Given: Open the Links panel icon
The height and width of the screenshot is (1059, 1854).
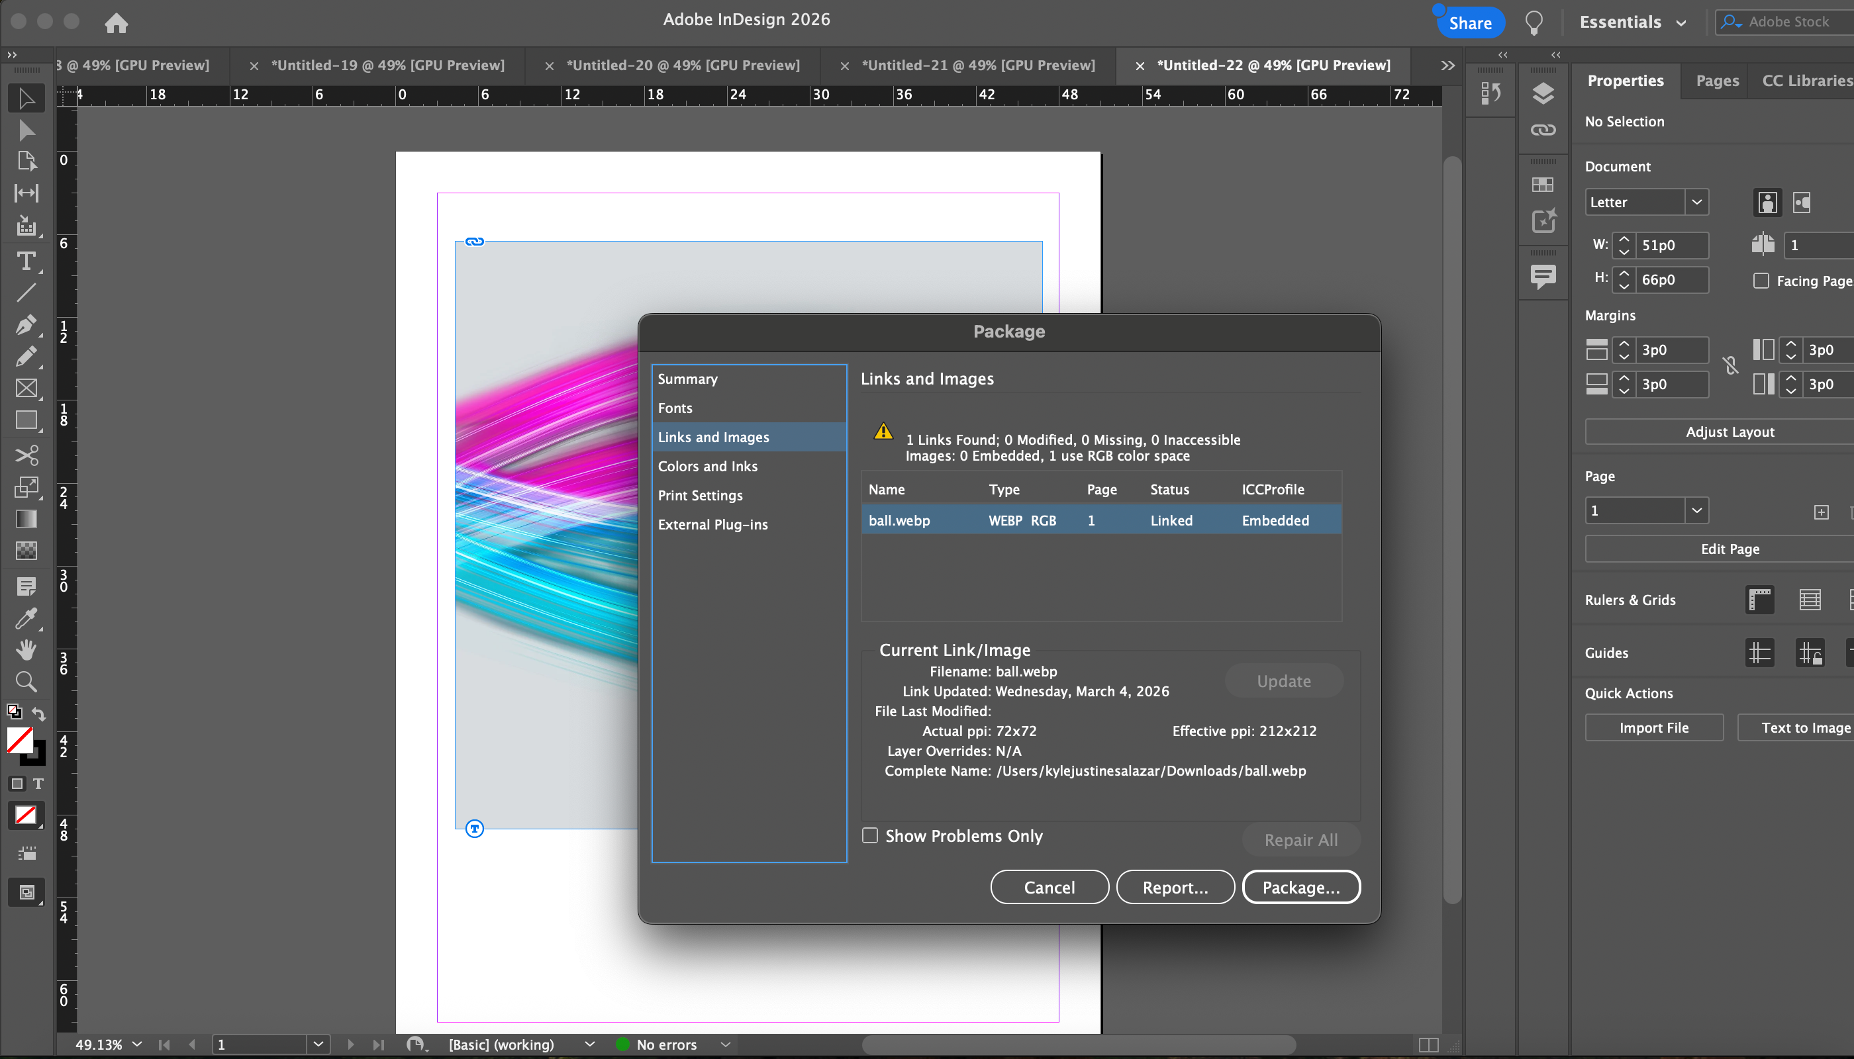Looking at the screenshot, I should coord(1543,130).
